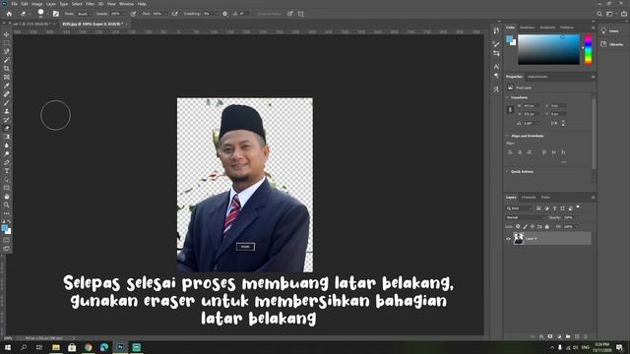Open the History panel icon
Screen dimensions: 630x354
click(496, 30)
